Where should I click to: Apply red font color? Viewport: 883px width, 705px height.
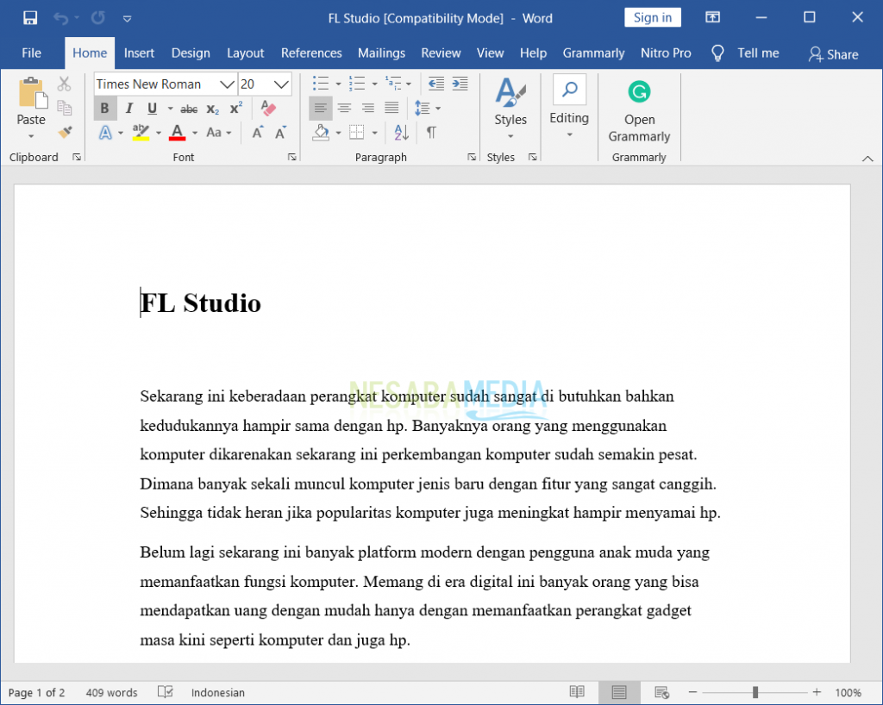(x=178, y=133)
